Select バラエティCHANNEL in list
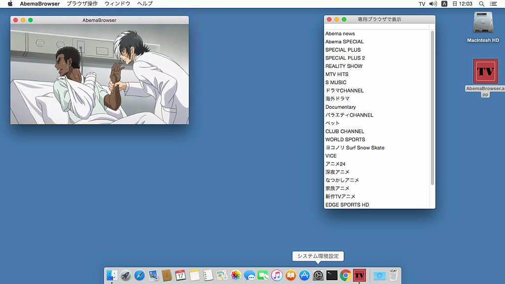Viewport: 505px width, 284px height. [377, 115]
